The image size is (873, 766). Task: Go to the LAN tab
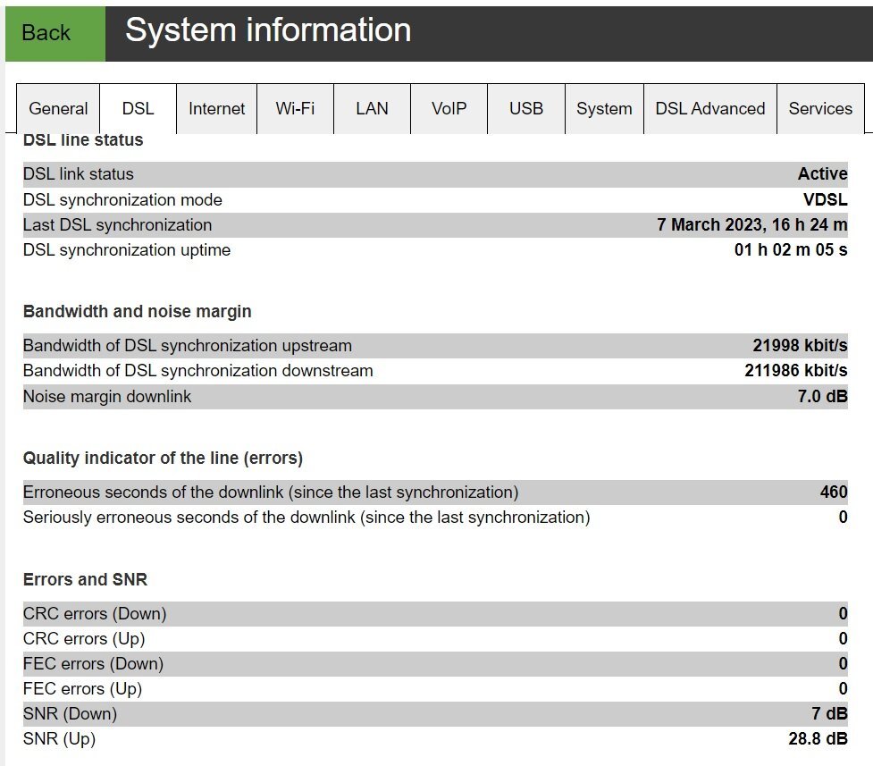(372, 109)
